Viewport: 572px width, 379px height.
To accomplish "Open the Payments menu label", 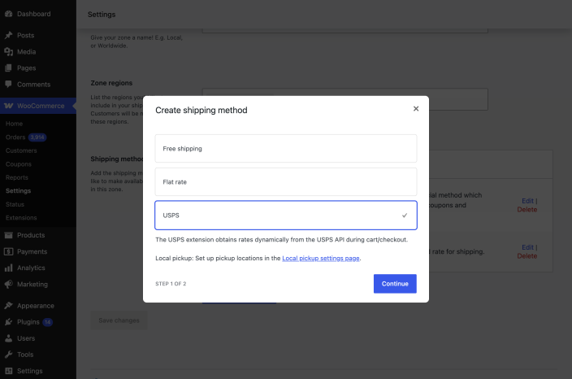I will [x=32, y=251].
